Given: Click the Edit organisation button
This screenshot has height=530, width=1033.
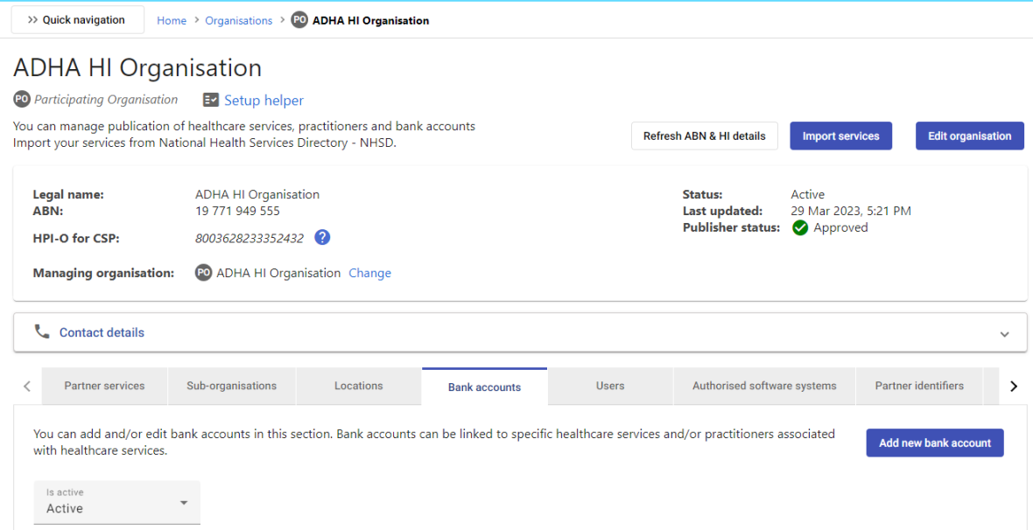Looking at the screenshot, I should pyautogui.click(x=970, y=136).
